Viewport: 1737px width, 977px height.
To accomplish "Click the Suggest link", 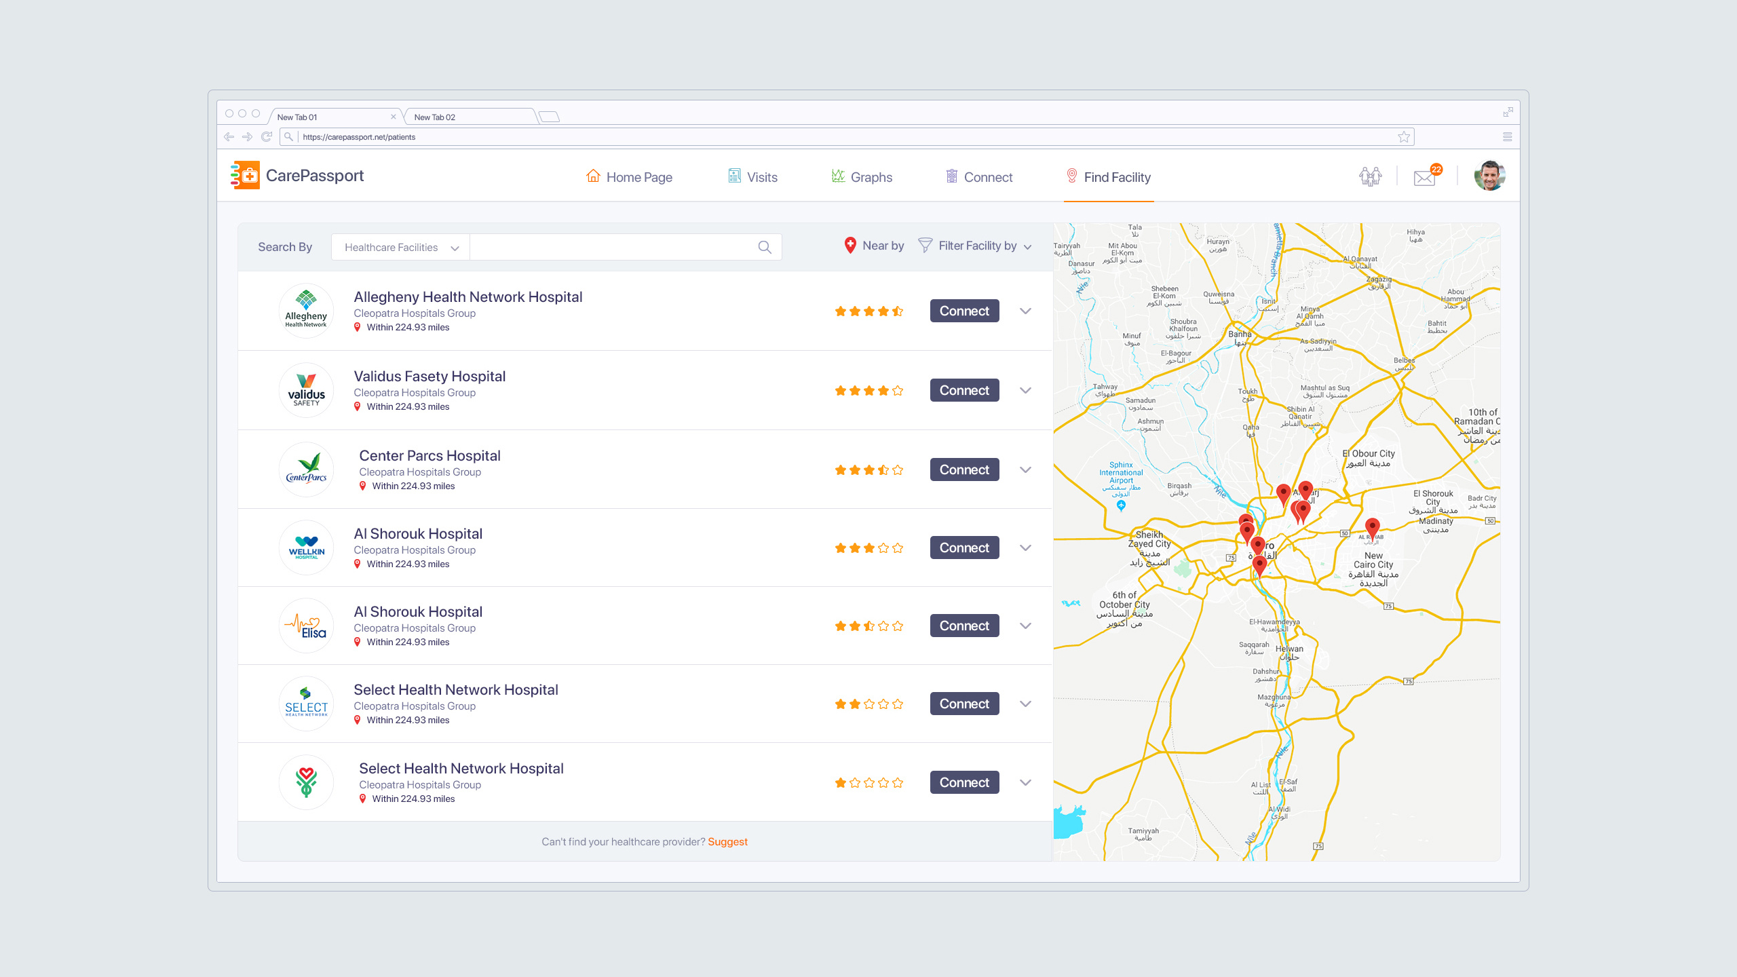I will [x=727, y=842].
